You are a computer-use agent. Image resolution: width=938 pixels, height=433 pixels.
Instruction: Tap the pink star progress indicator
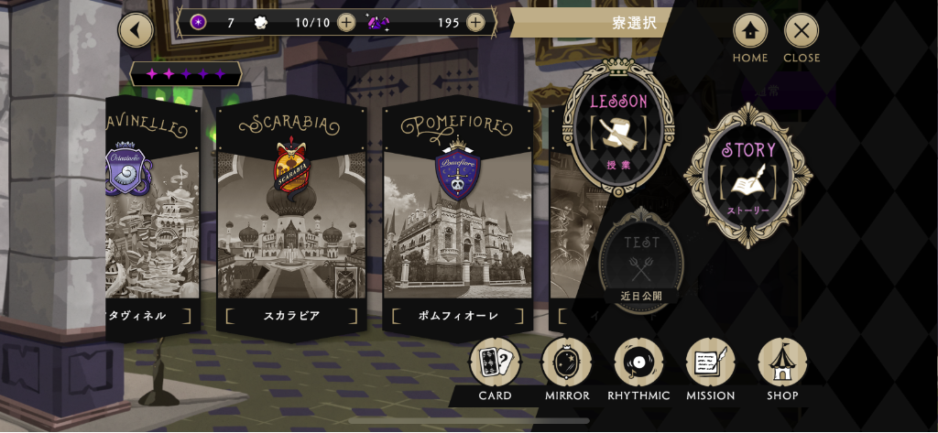coord(186,74)
